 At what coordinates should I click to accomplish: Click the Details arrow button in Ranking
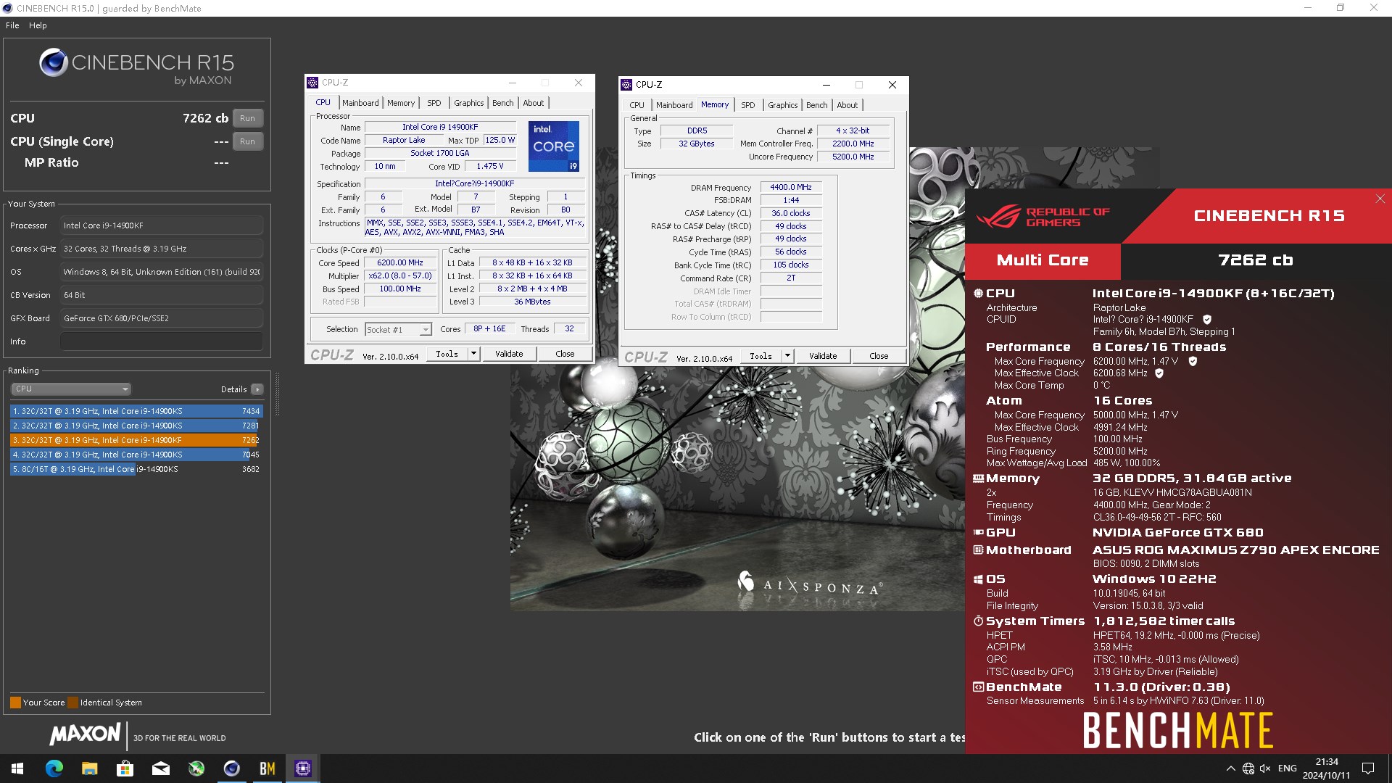point(257,389)
